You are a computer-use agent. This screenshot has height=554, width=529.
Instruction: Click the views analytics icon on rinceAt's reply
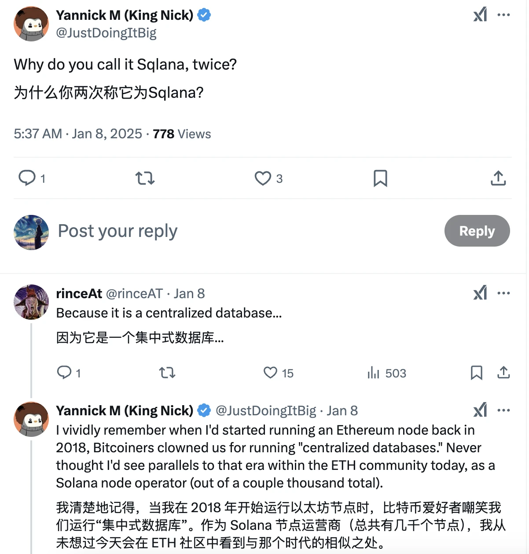tap(373, 373)
